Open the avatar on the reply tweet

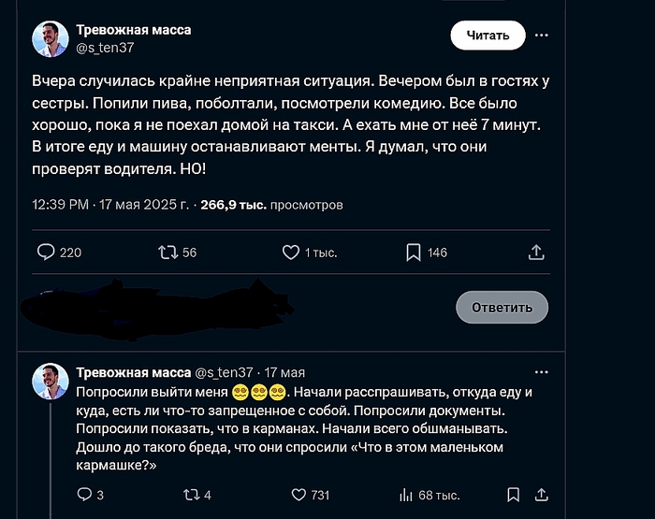click(x=50, y=381)
